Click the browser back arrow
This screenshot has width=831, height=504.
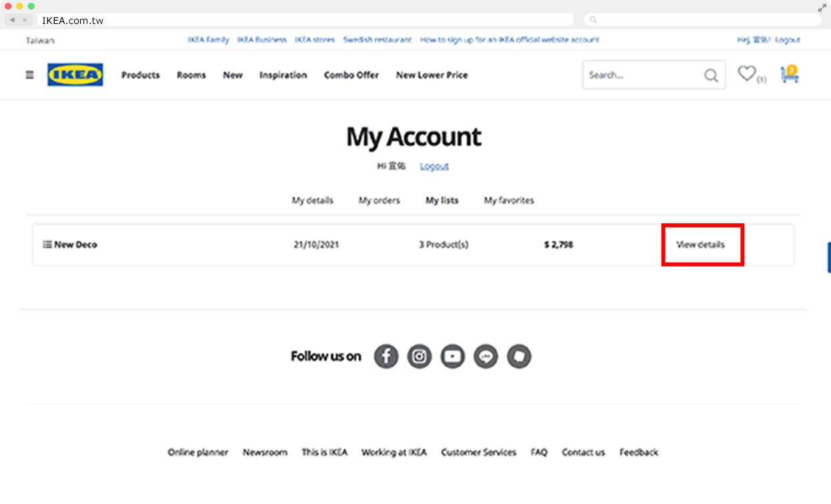click(x=12, y=20)
